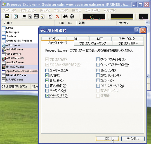151x144 pixels.
Task: Enable the セッション(E) checkbox
Action: (98, 70)
